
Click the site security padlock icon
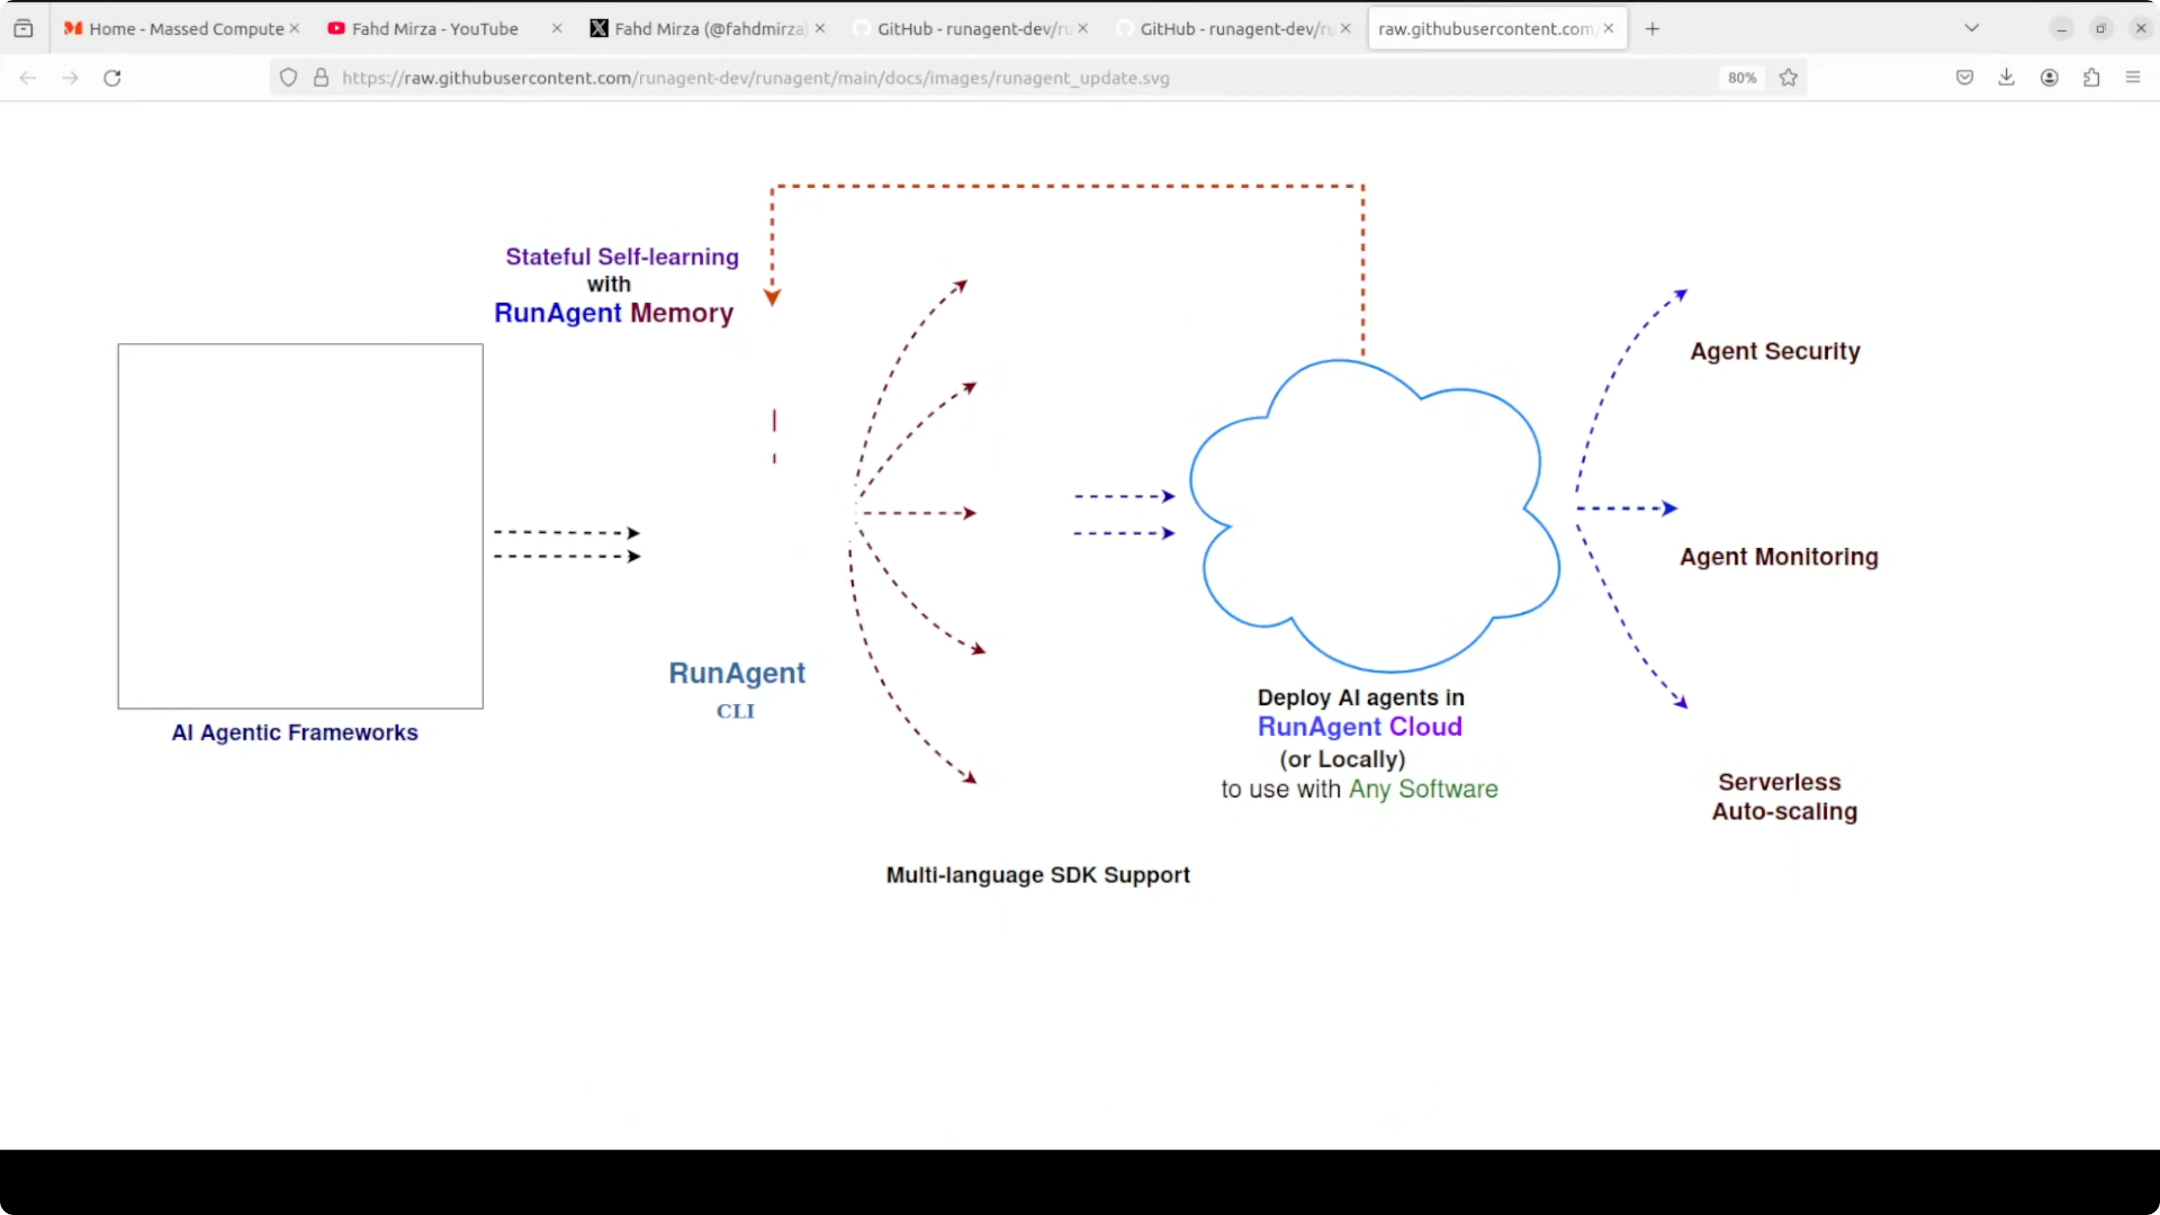click(321, 78)
